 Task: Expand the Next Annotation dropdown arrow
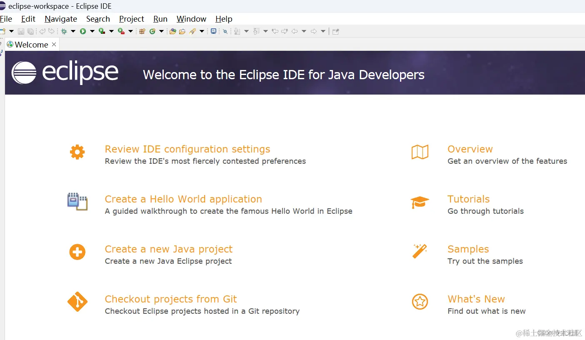[246, 31]
